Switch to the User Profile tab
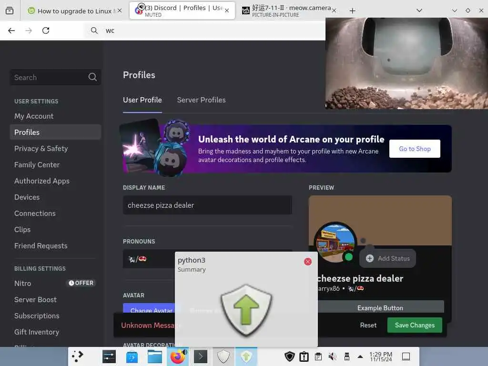The height and width of the screenshot is (366, 488). tap(142, 100)
